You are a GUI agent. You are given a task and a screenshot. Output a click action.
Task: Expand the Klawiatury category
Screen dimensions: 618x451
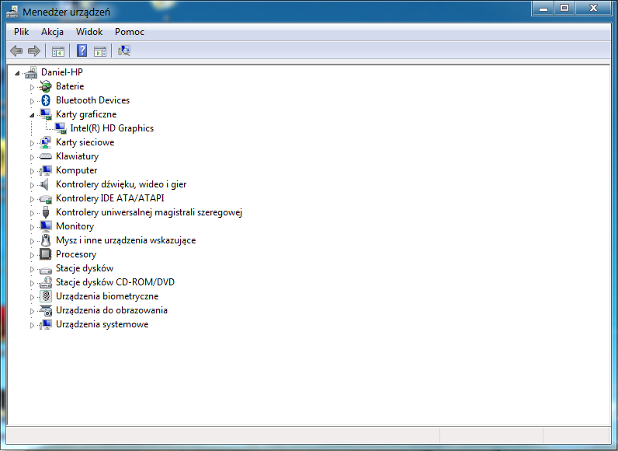32,157
